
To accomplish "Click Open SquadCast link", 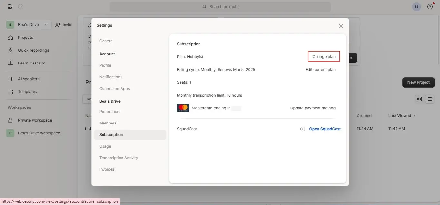I will pyautogui.click(x=325, y=129).
